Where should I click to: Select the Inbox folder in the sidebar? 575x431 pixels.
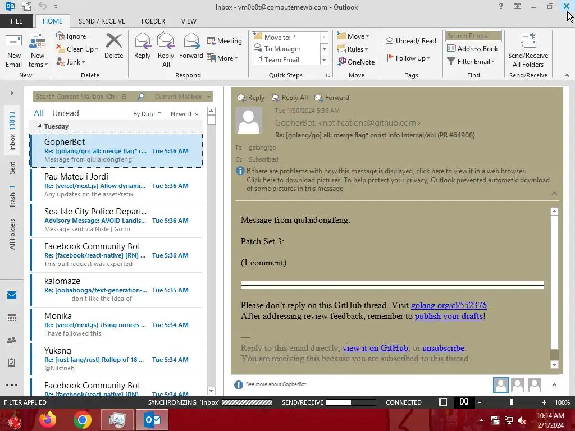point(12,131)
